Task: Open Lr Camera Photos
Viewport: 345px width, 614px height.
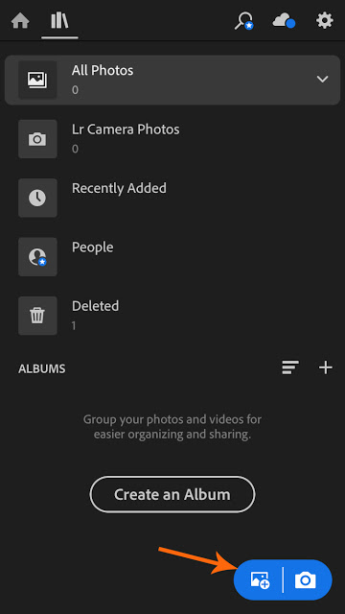Action: (172, 138)
